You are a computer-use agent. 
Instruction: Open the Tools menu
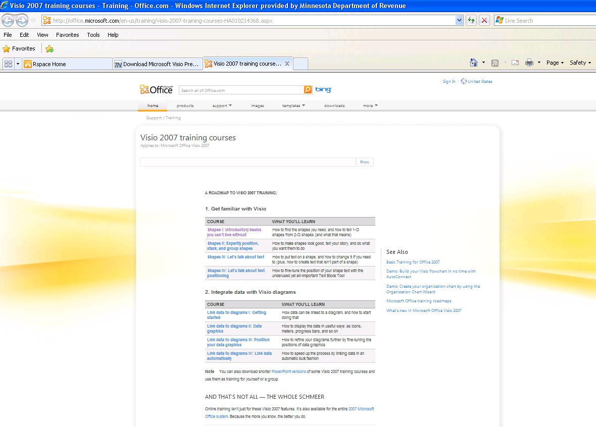[93, 34]
